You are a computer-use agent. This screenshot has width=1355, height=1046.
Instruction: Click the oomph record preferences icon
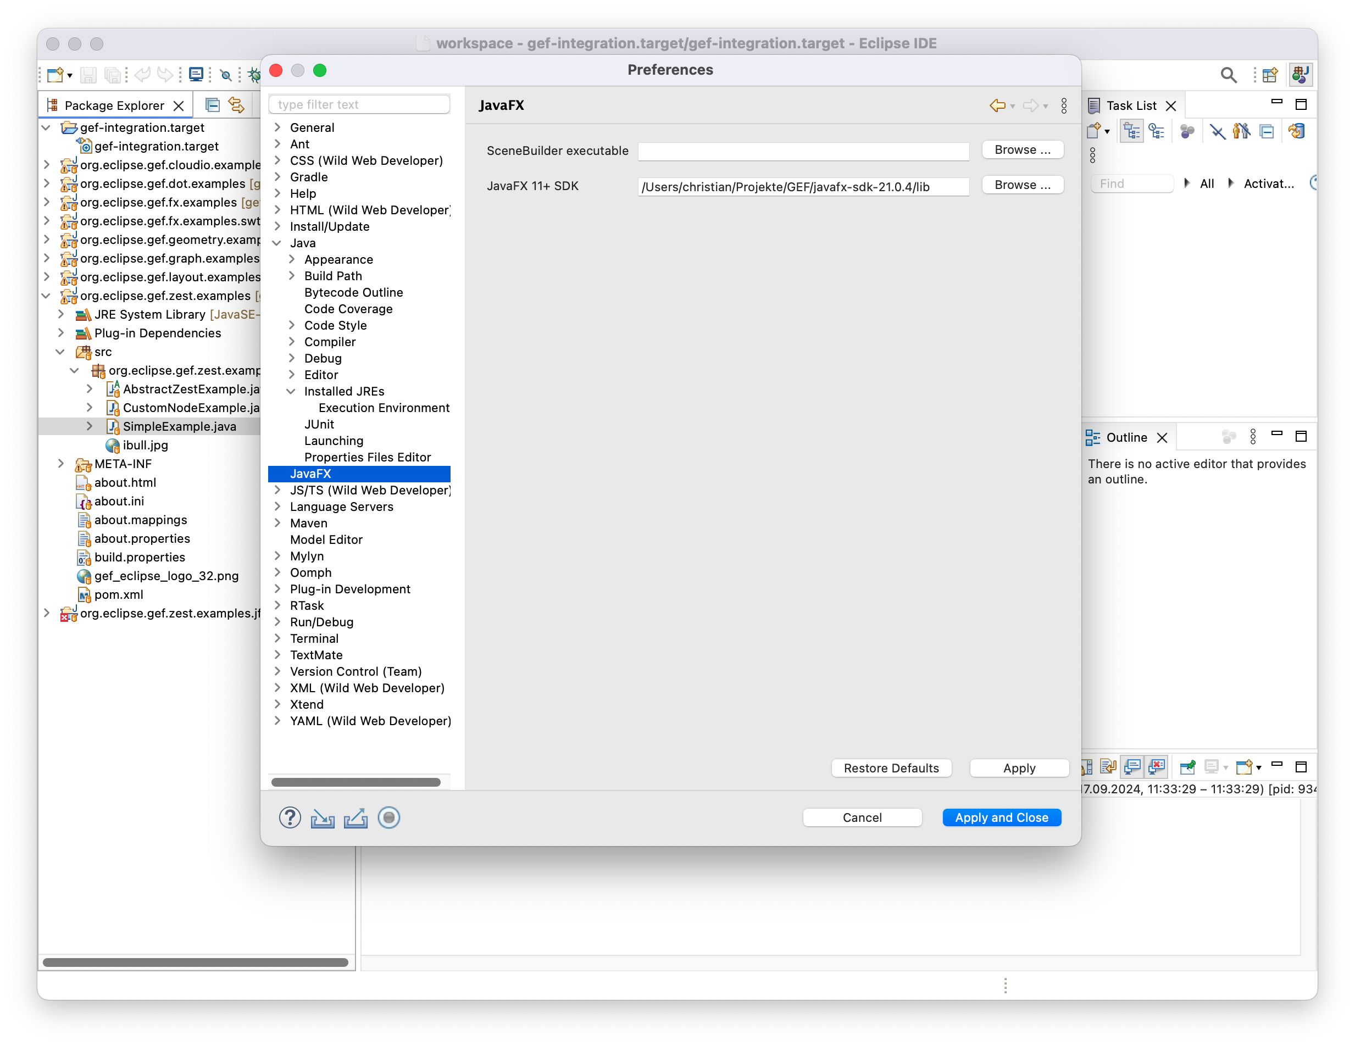pos(389,817)
